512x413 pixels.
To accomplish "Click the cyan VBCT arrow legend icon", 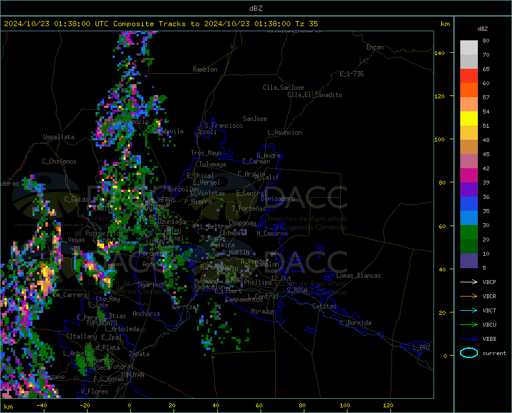I will [469, 310].
